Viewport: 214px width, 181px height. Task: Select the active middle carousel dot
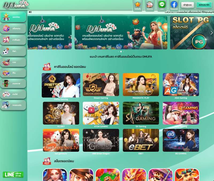(x=121, y=52)
